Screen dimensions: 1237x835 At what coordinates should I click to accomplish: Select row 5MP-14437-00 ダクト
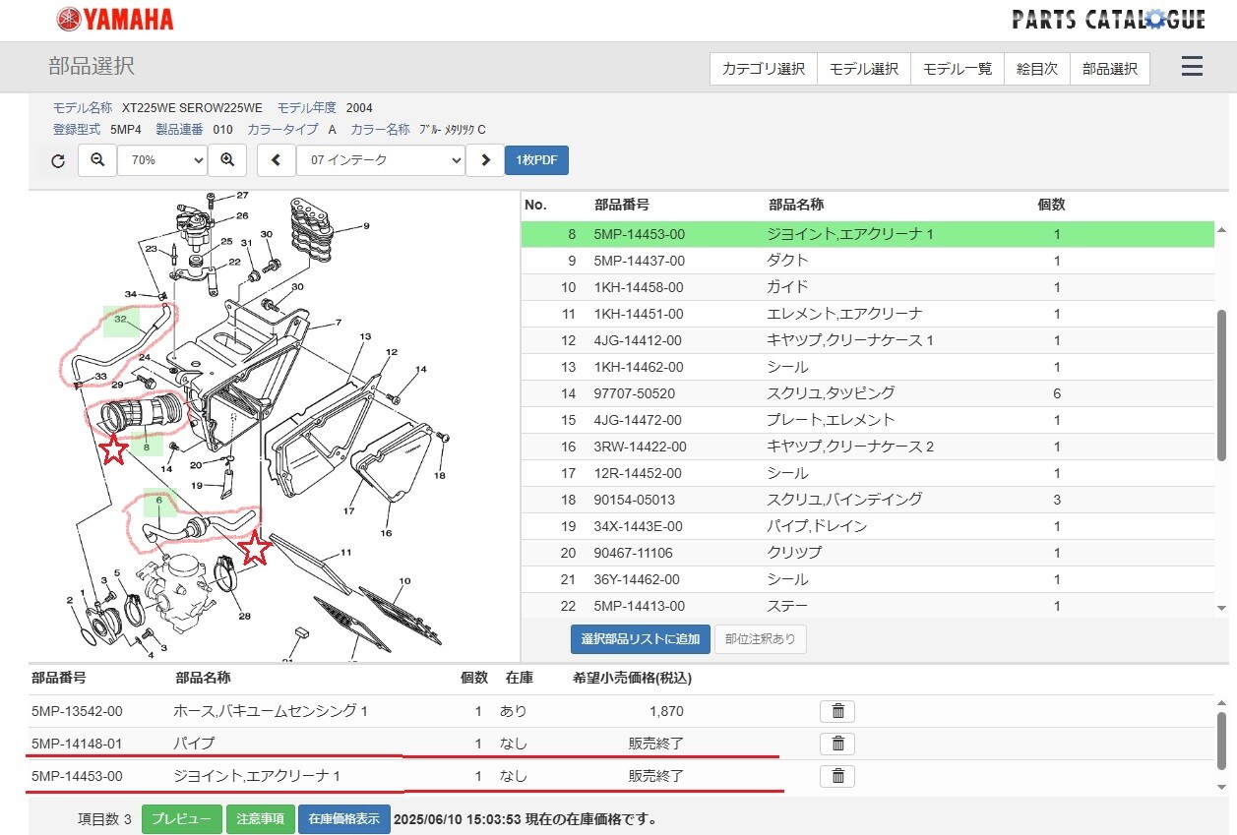click(x=866, y=261)
